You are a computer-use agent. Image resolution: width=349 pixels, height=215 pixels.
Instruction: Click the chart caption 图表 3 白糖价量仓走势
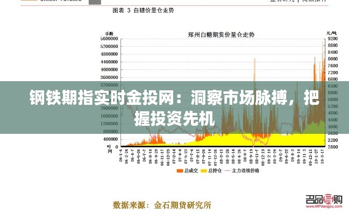pos(143,10)
